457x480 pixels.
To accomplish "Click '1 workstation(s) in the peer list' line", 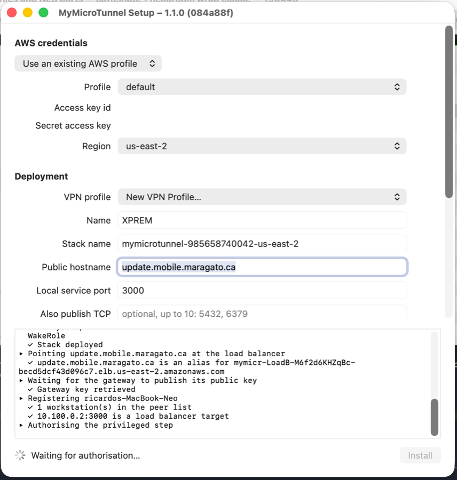I will (110, 407).
